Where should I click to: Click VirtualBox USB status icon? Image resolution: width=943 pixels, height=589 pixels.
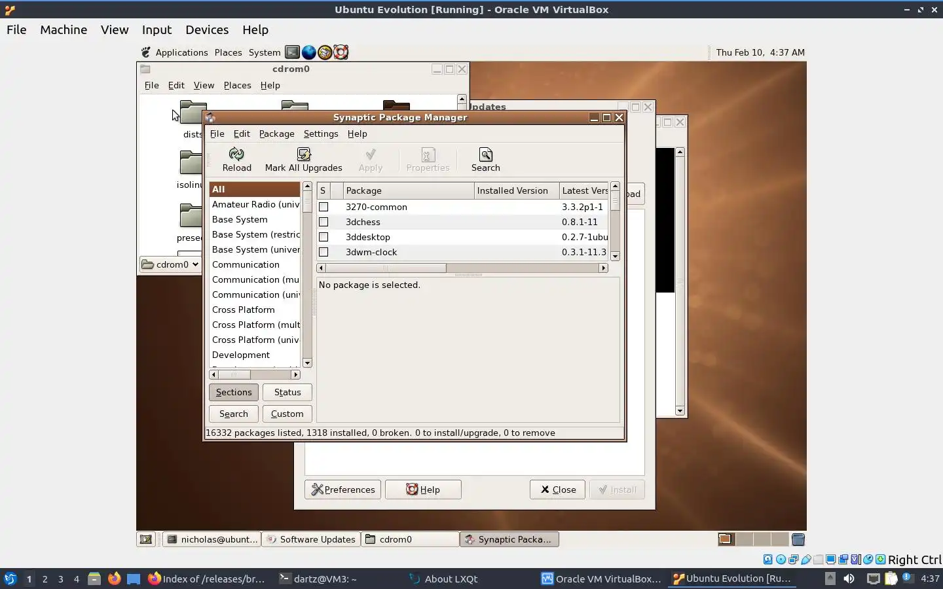coord(806,560)
